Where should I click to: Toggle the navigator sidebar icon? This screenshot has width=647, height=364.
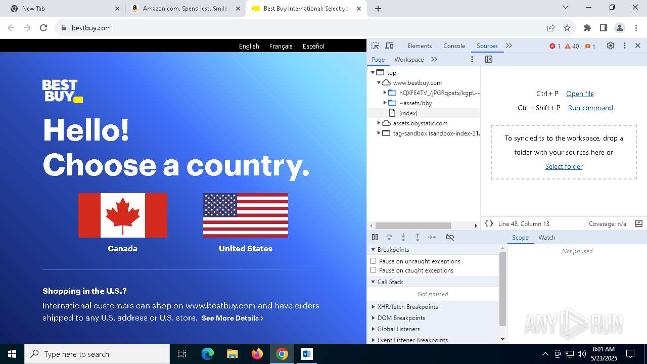489,59
